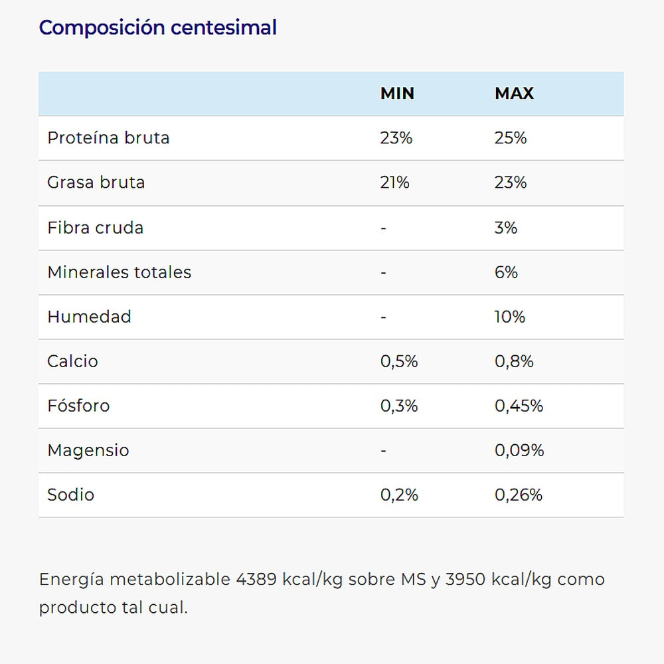Click the Minerales totales MAX value 6%

pyautogui.click(x=506, y=272)
